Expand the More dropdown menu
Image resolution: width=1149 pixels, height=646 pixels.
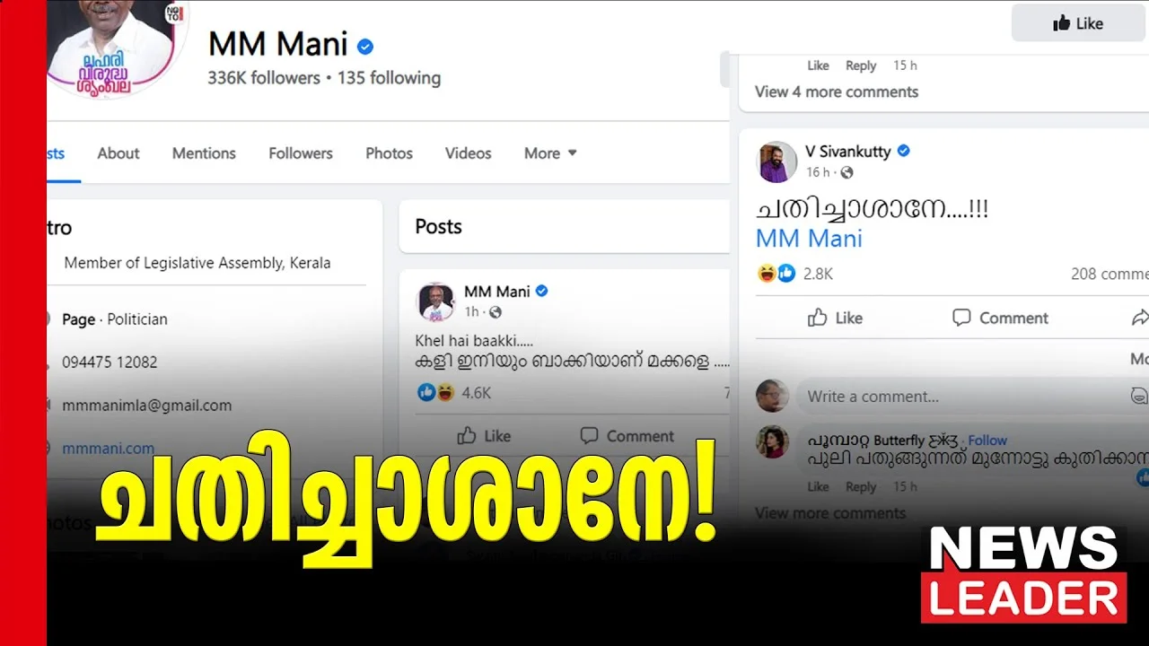coord(550,153)
